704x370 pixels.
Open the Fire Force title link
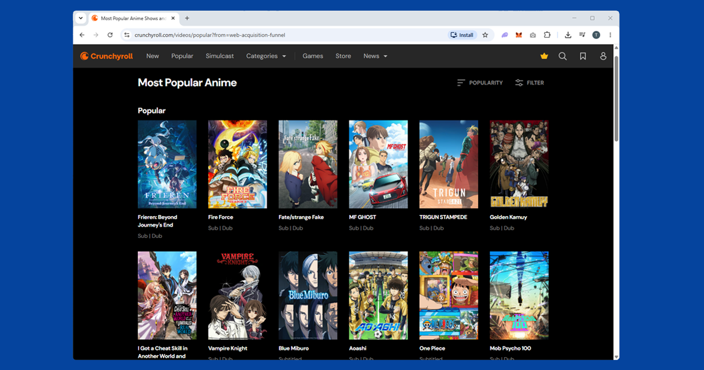(x=221, y=217)
